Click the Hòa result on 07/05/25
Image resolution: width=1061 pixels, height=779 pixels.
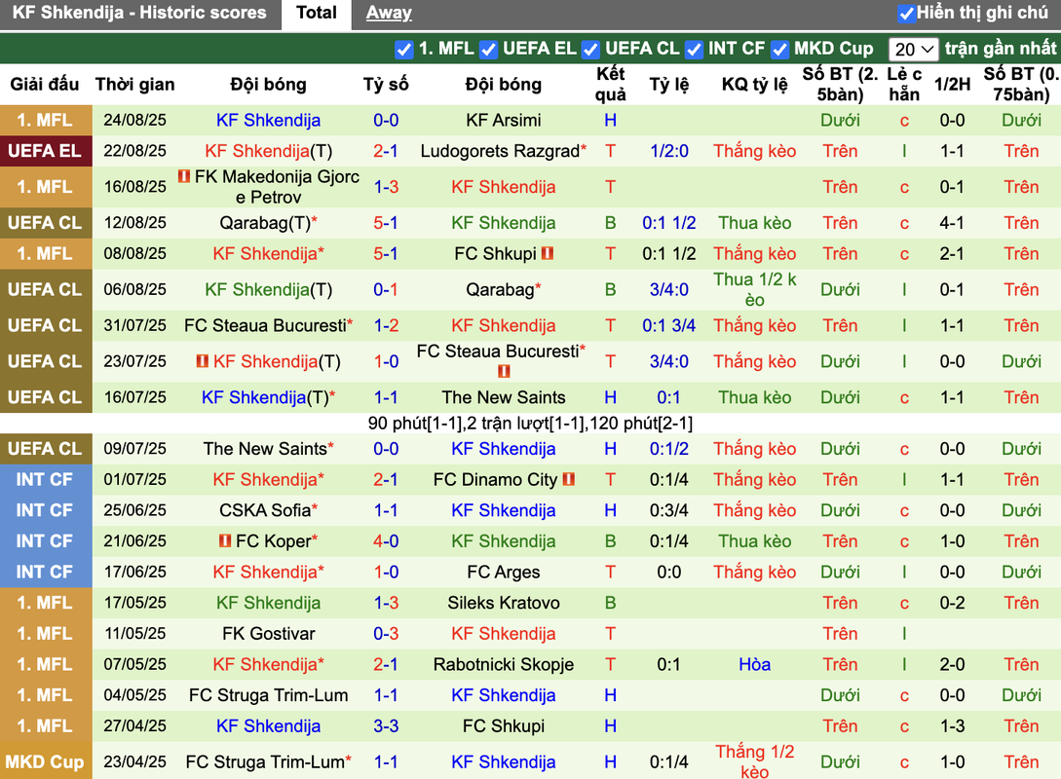[x=754, y=664]
